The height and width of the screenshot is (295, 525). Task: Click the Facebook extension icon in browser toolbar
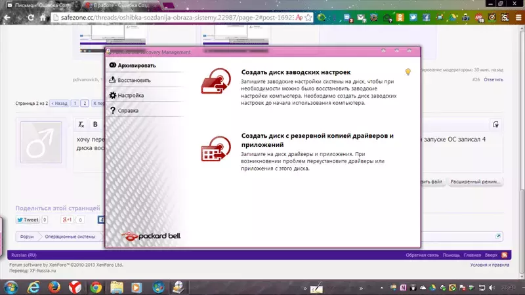(426, 18)
